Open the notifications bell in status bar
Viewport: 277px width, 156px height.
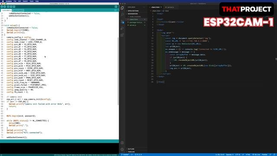(274, 155)
